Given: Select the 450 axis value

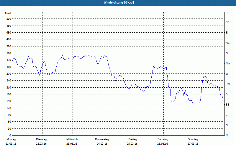Looking at the screenshot, I should tap(9, 33).
